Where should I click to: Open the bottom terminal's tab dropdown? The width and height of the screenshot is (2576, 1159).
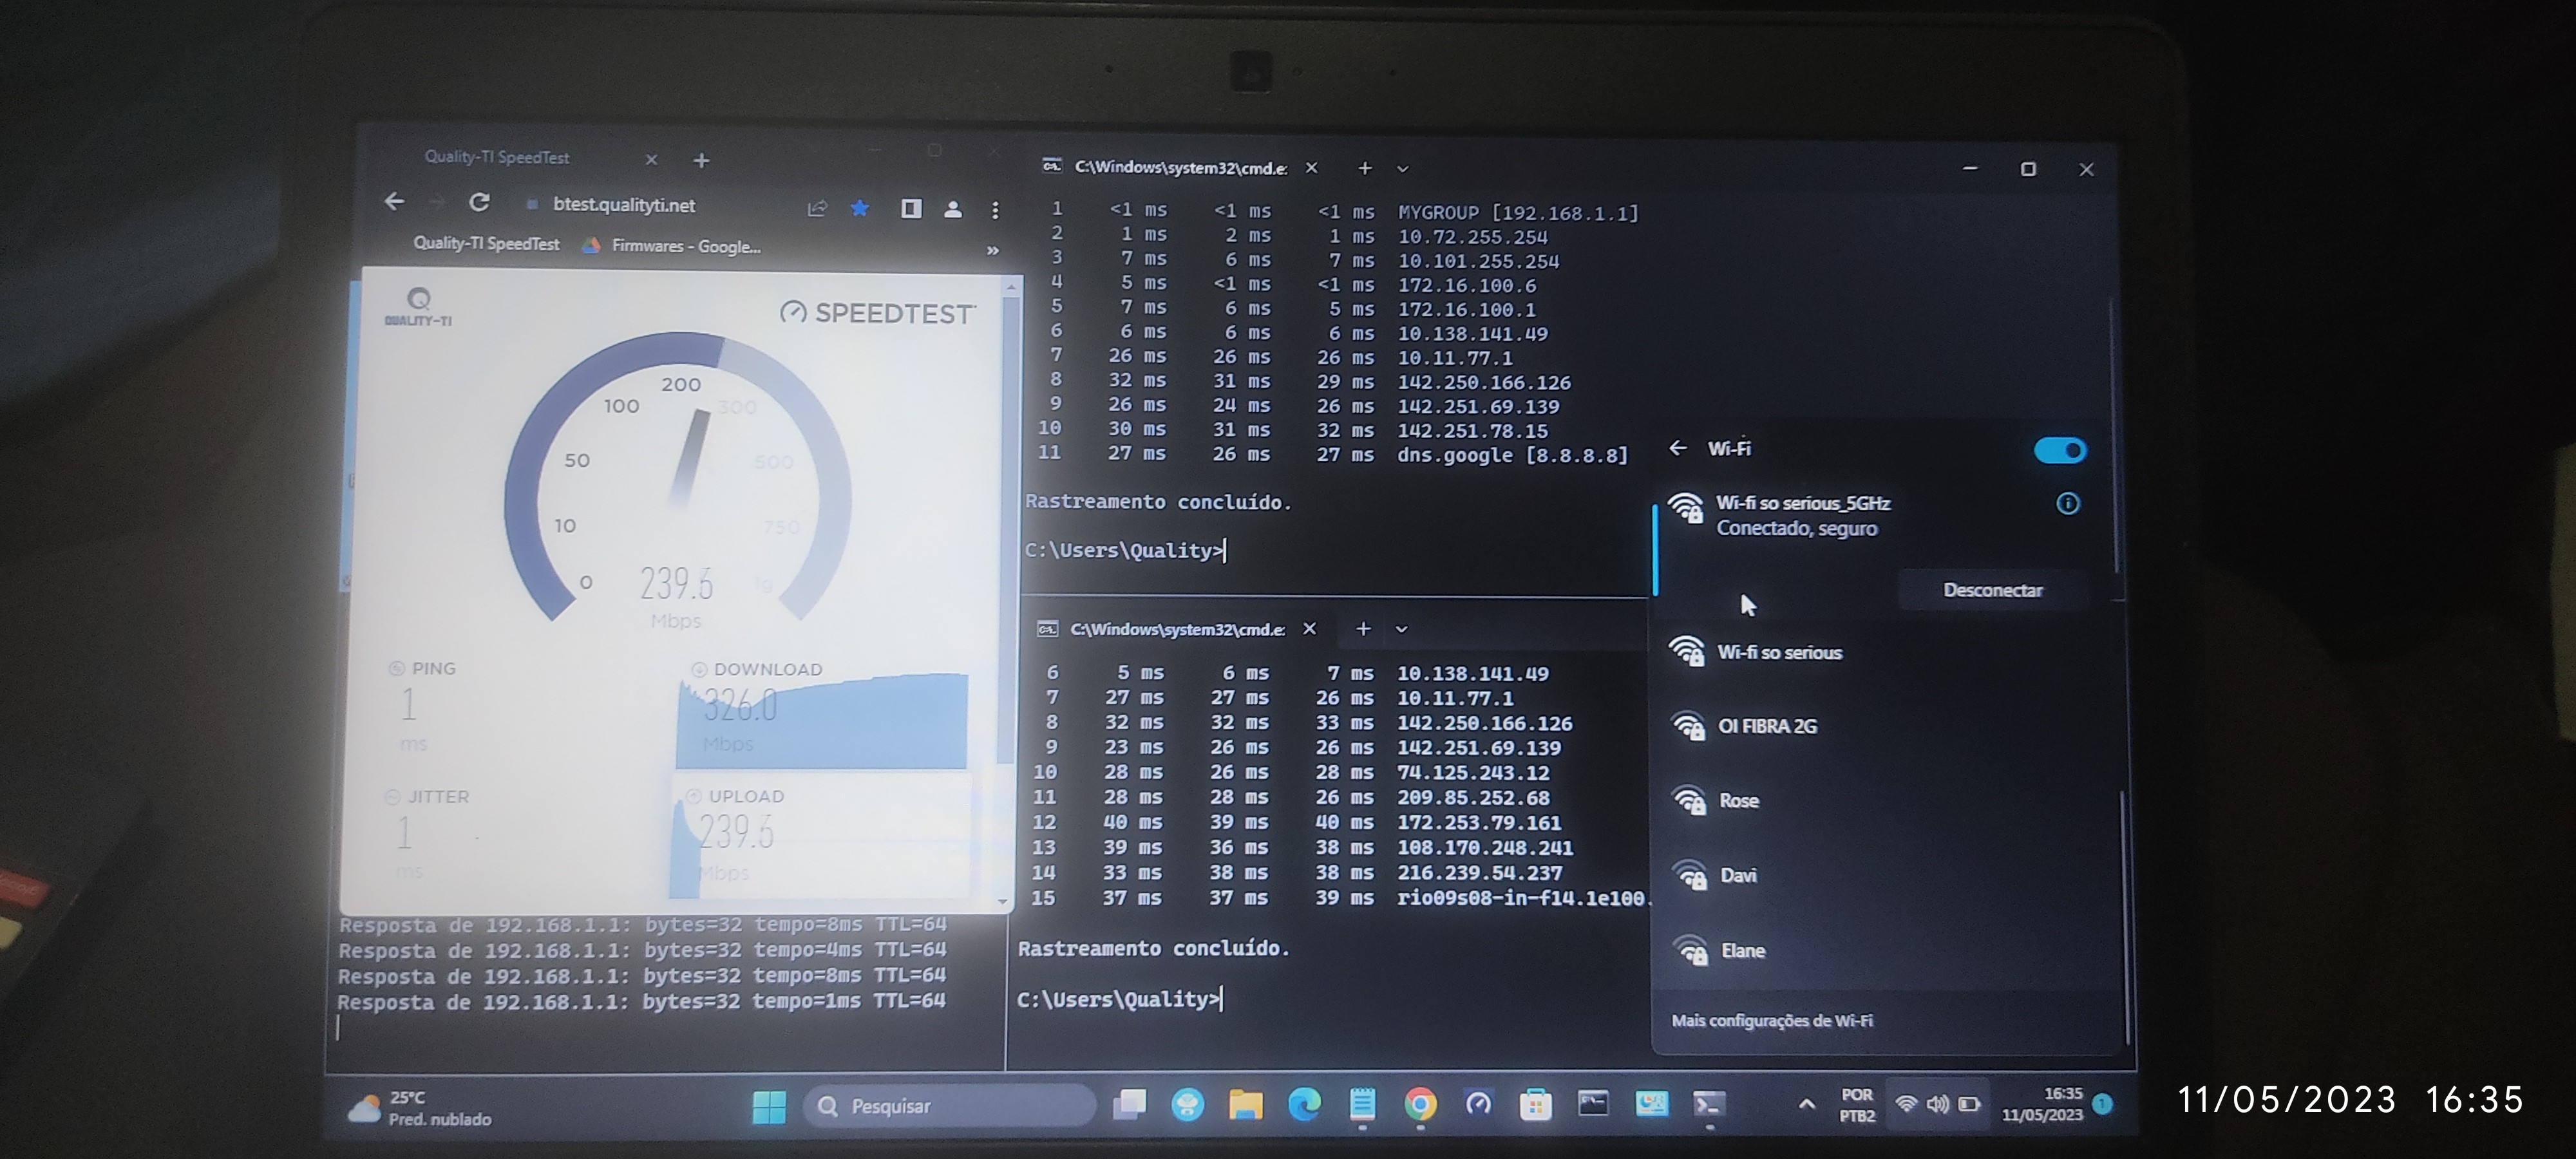pos(1401,629)
